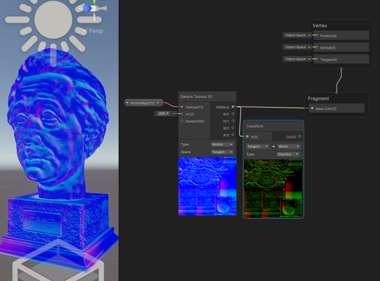Open the Space dropdown set to Tangent
Image resolution: width=380 pixels, height=281 pixels.
pos(222,152)
